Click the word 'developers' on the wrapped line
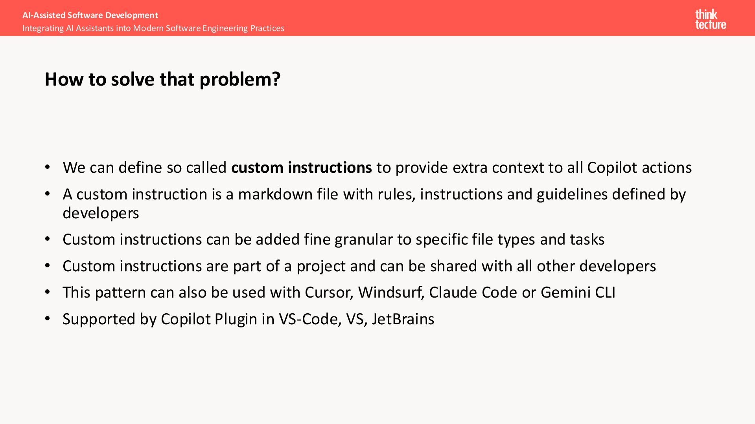The height and width of the screenshot is (424, 755). click(x=101, y=213)
